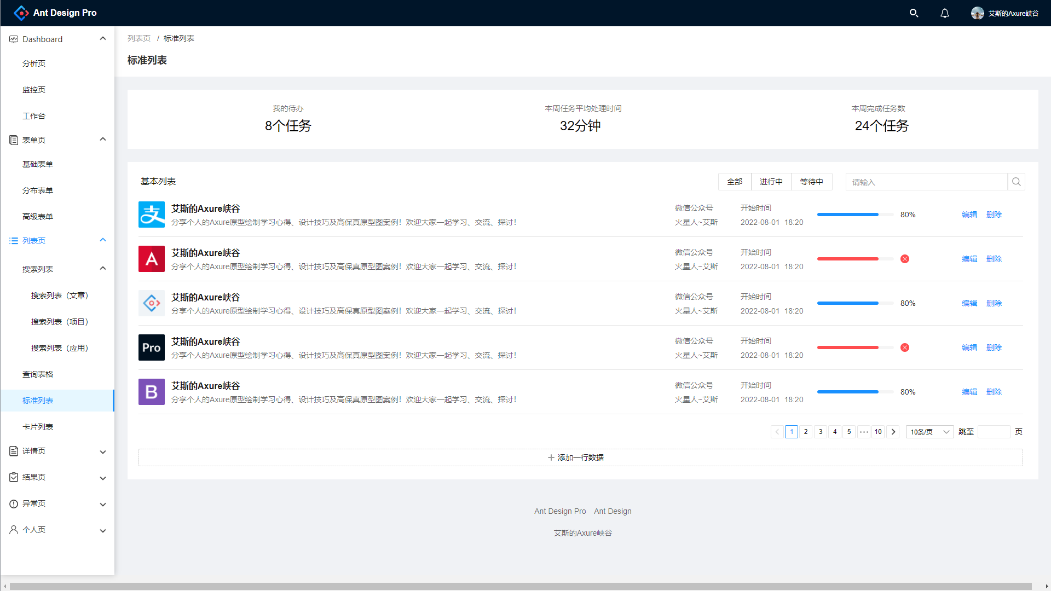Go to next page with right arrow

[x=893, y=432]
